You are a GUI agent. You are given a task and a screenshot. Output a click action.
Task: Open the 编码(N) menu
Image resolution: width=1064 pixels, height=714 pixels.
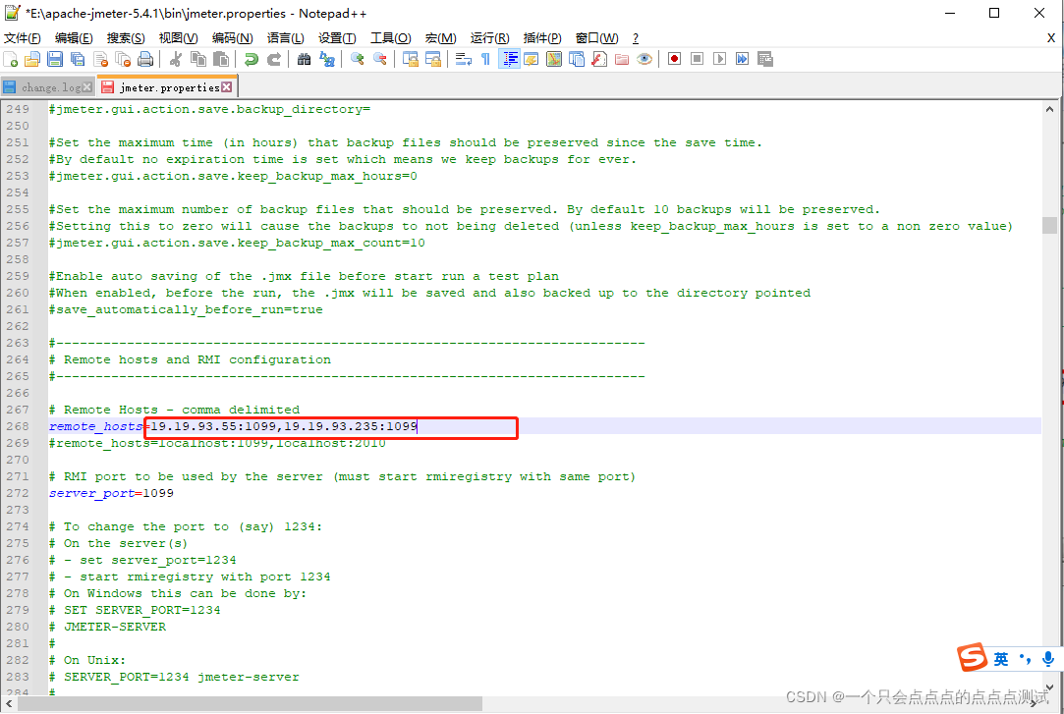232,38
